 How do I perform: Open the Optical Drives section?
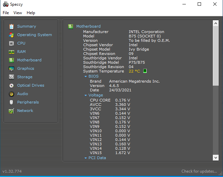[x=31, y=85]
